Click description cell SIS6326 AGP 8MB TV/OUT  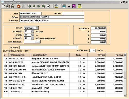click(50, 81)
